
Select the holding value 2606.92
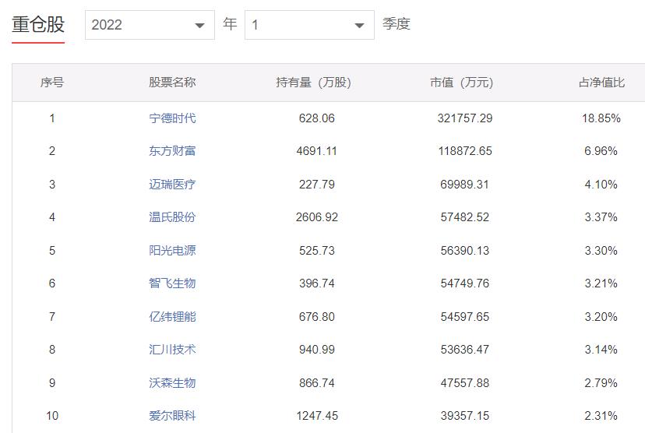pyautogui.click(x=317, y=217)
